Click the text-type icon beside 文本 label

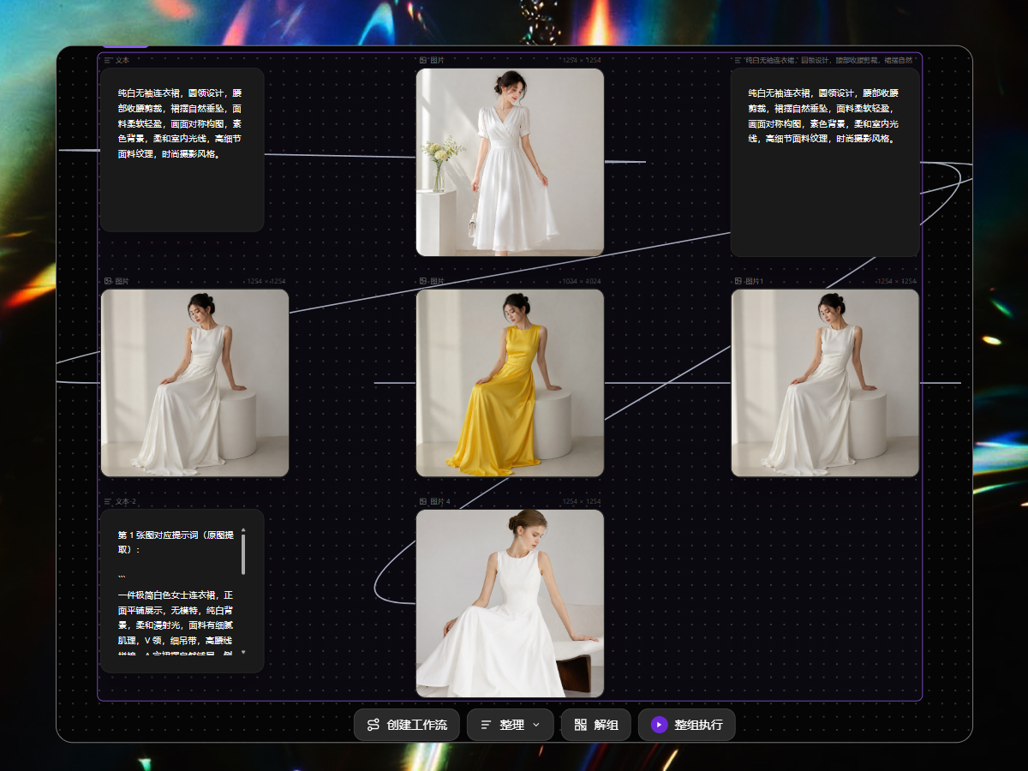(x=108, y=61)
